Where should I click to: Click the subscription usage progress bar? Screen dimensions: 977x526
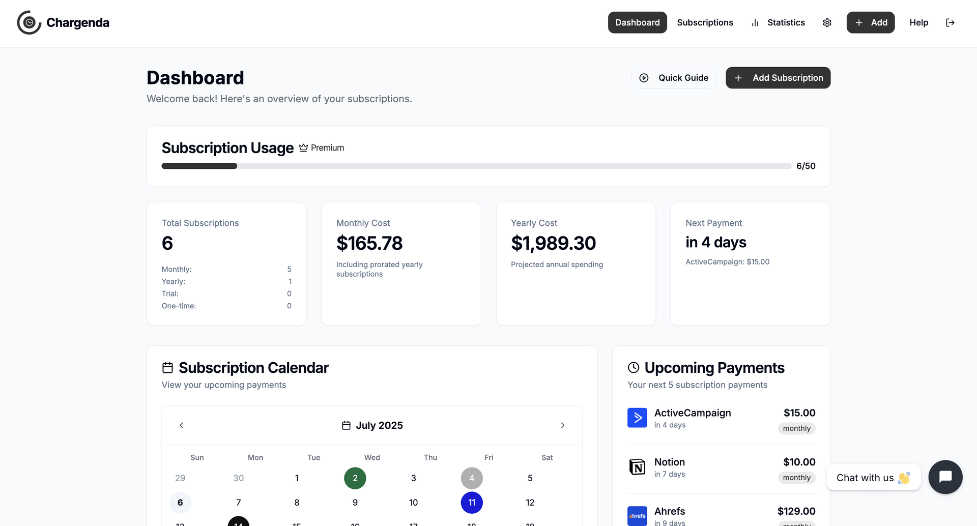click(476, 166)
